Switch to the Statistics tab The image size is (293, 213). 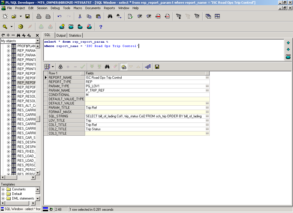click(75, 35)
